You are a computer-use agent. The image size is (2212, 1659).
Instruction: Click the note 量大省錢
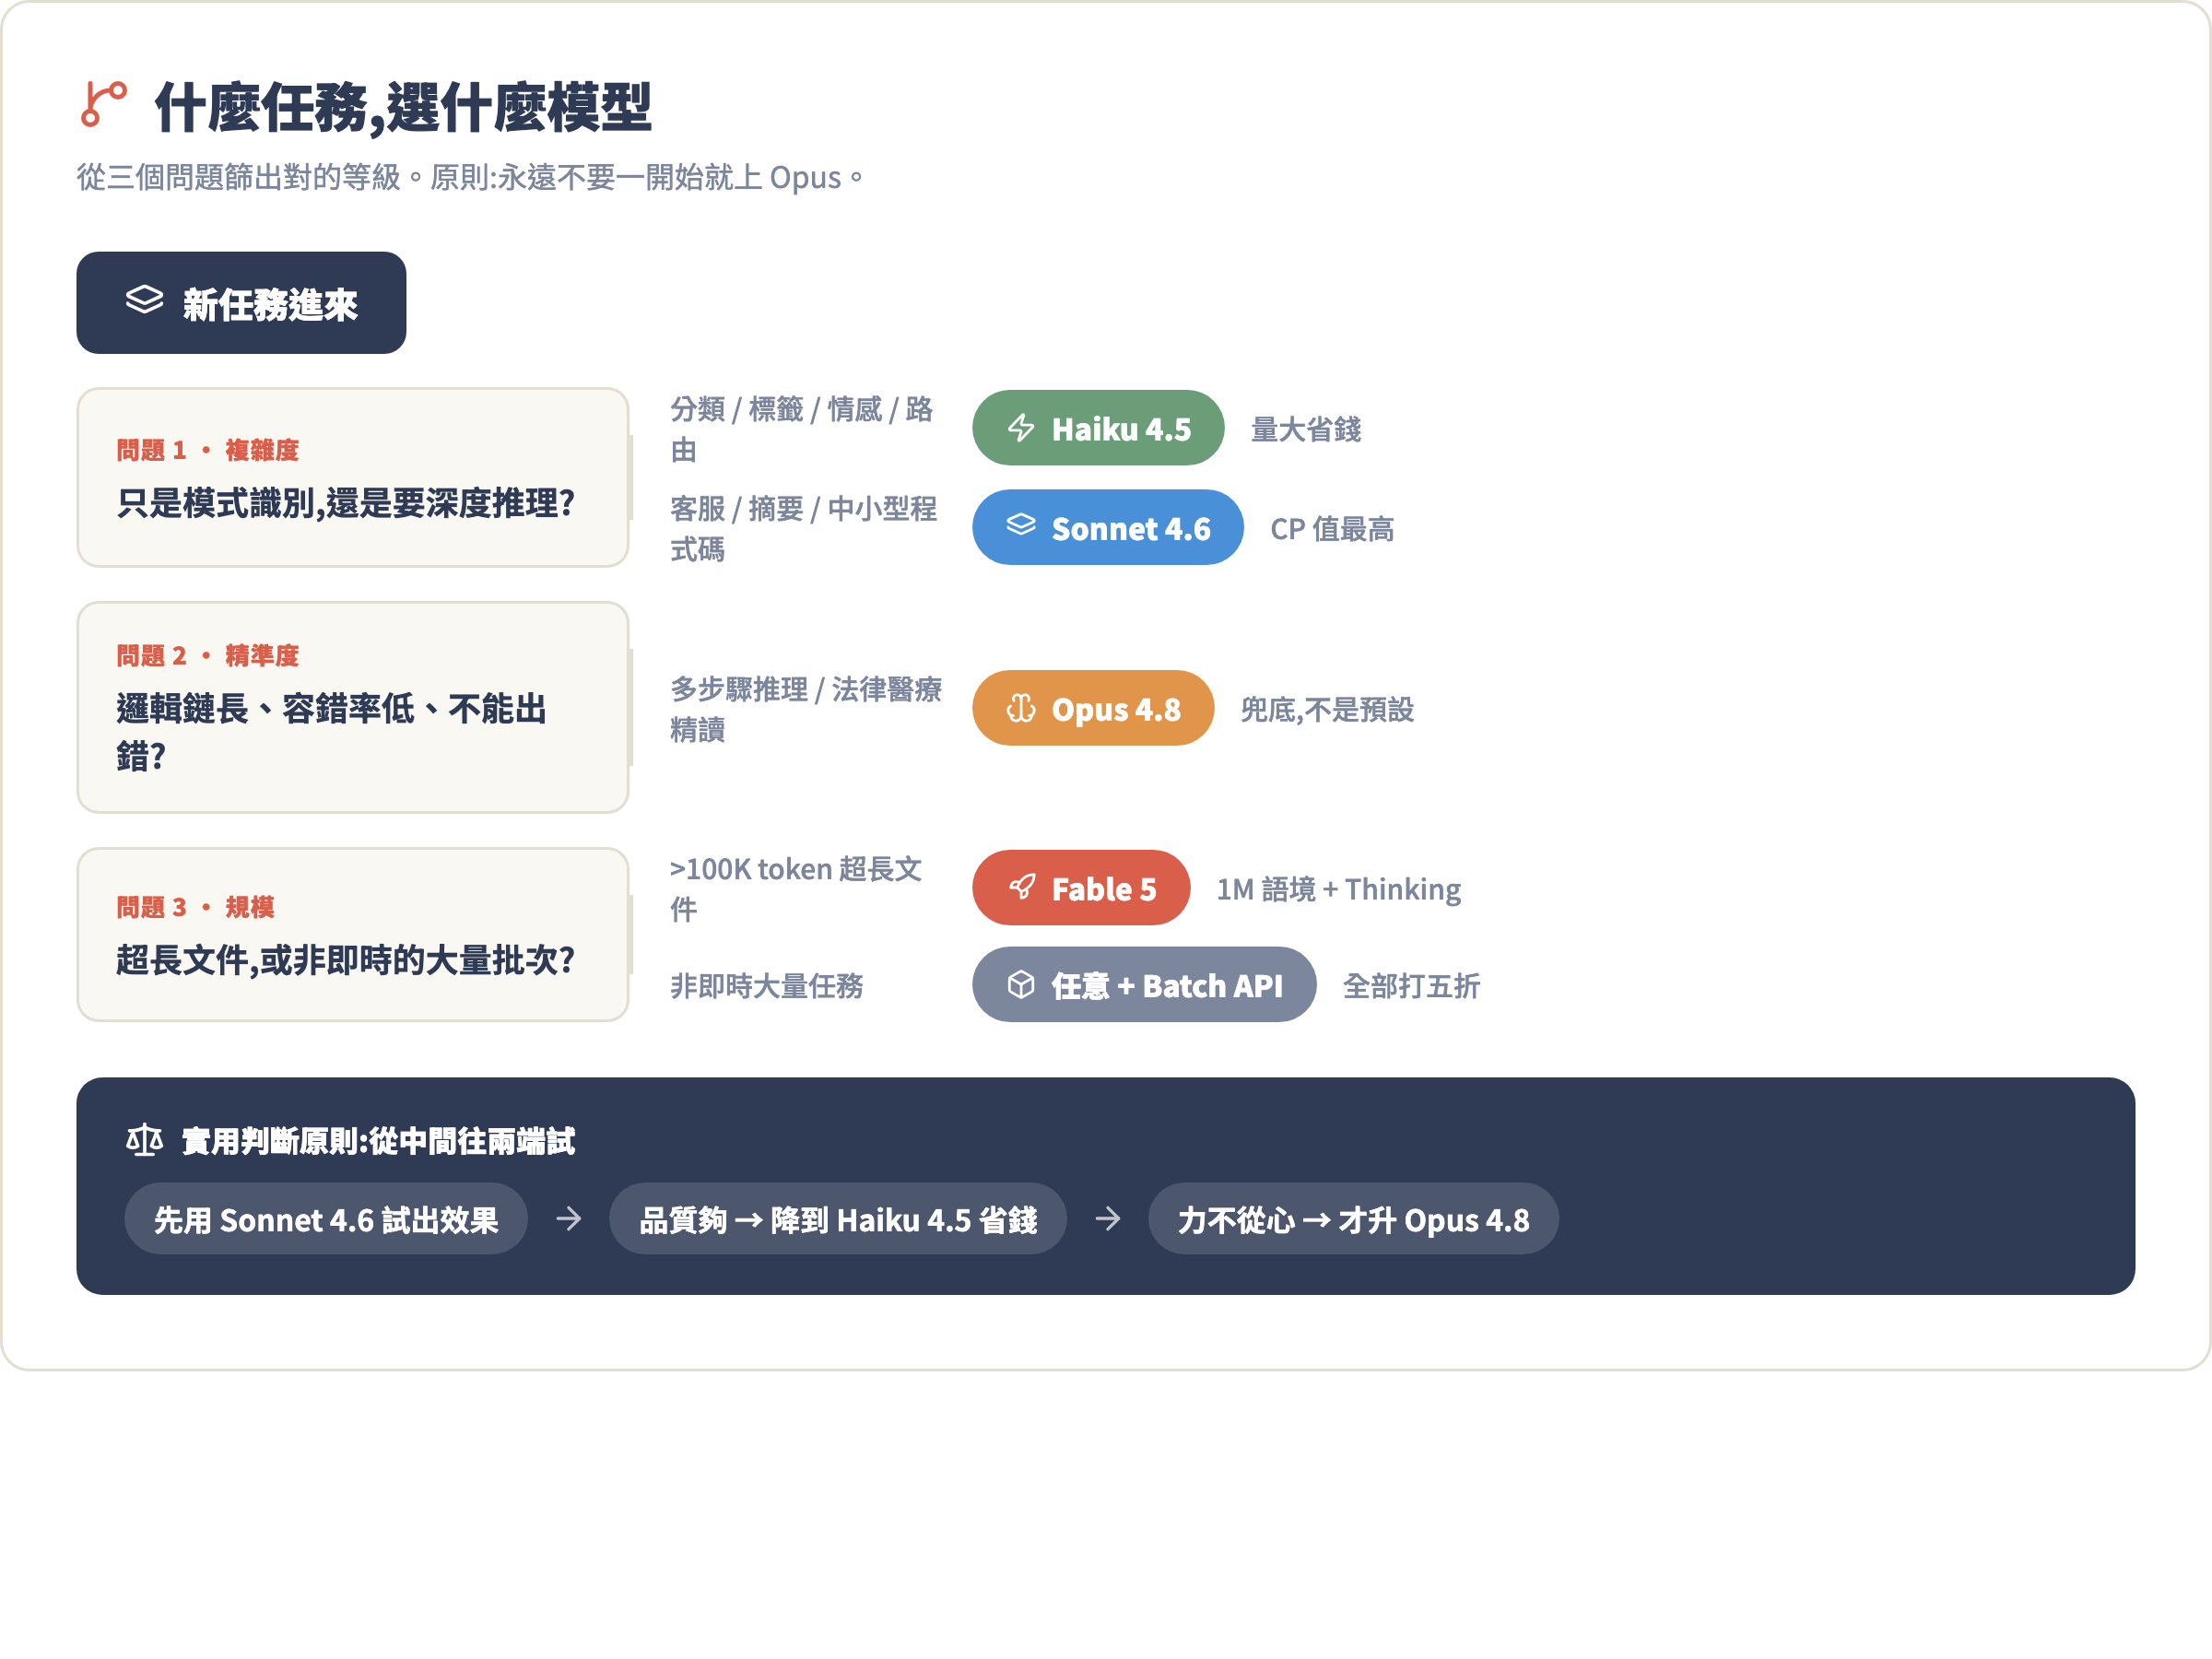[1306, 428]
